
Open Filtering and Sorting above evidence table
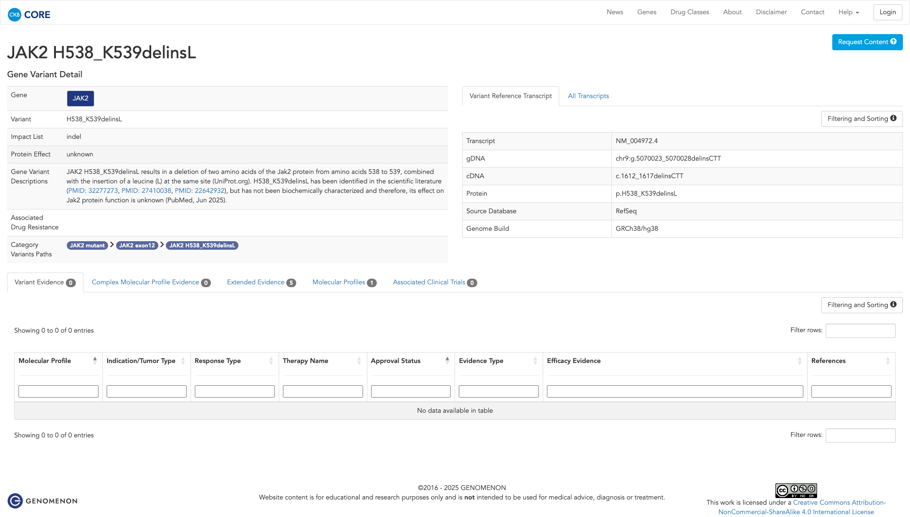(x=862, y=305)
